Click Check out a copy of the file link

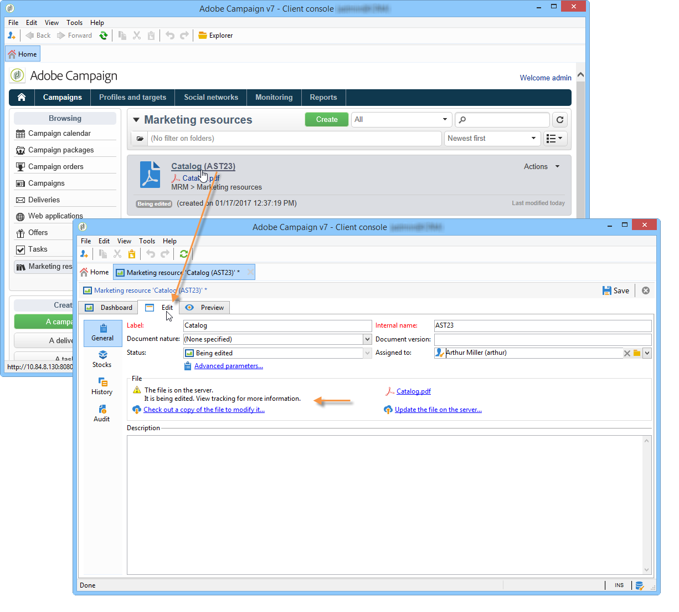point(204,410)
